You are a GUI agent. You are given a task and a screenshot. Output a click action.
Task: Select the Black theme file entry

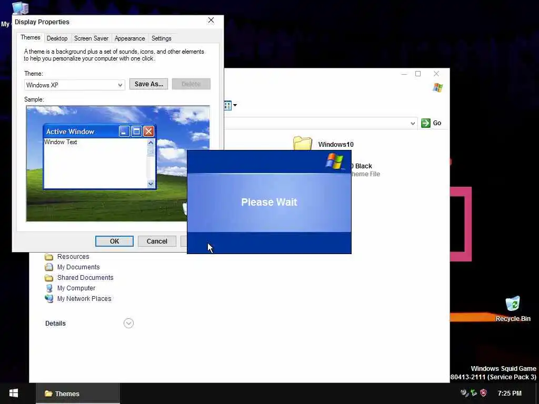tap(365, 170)
